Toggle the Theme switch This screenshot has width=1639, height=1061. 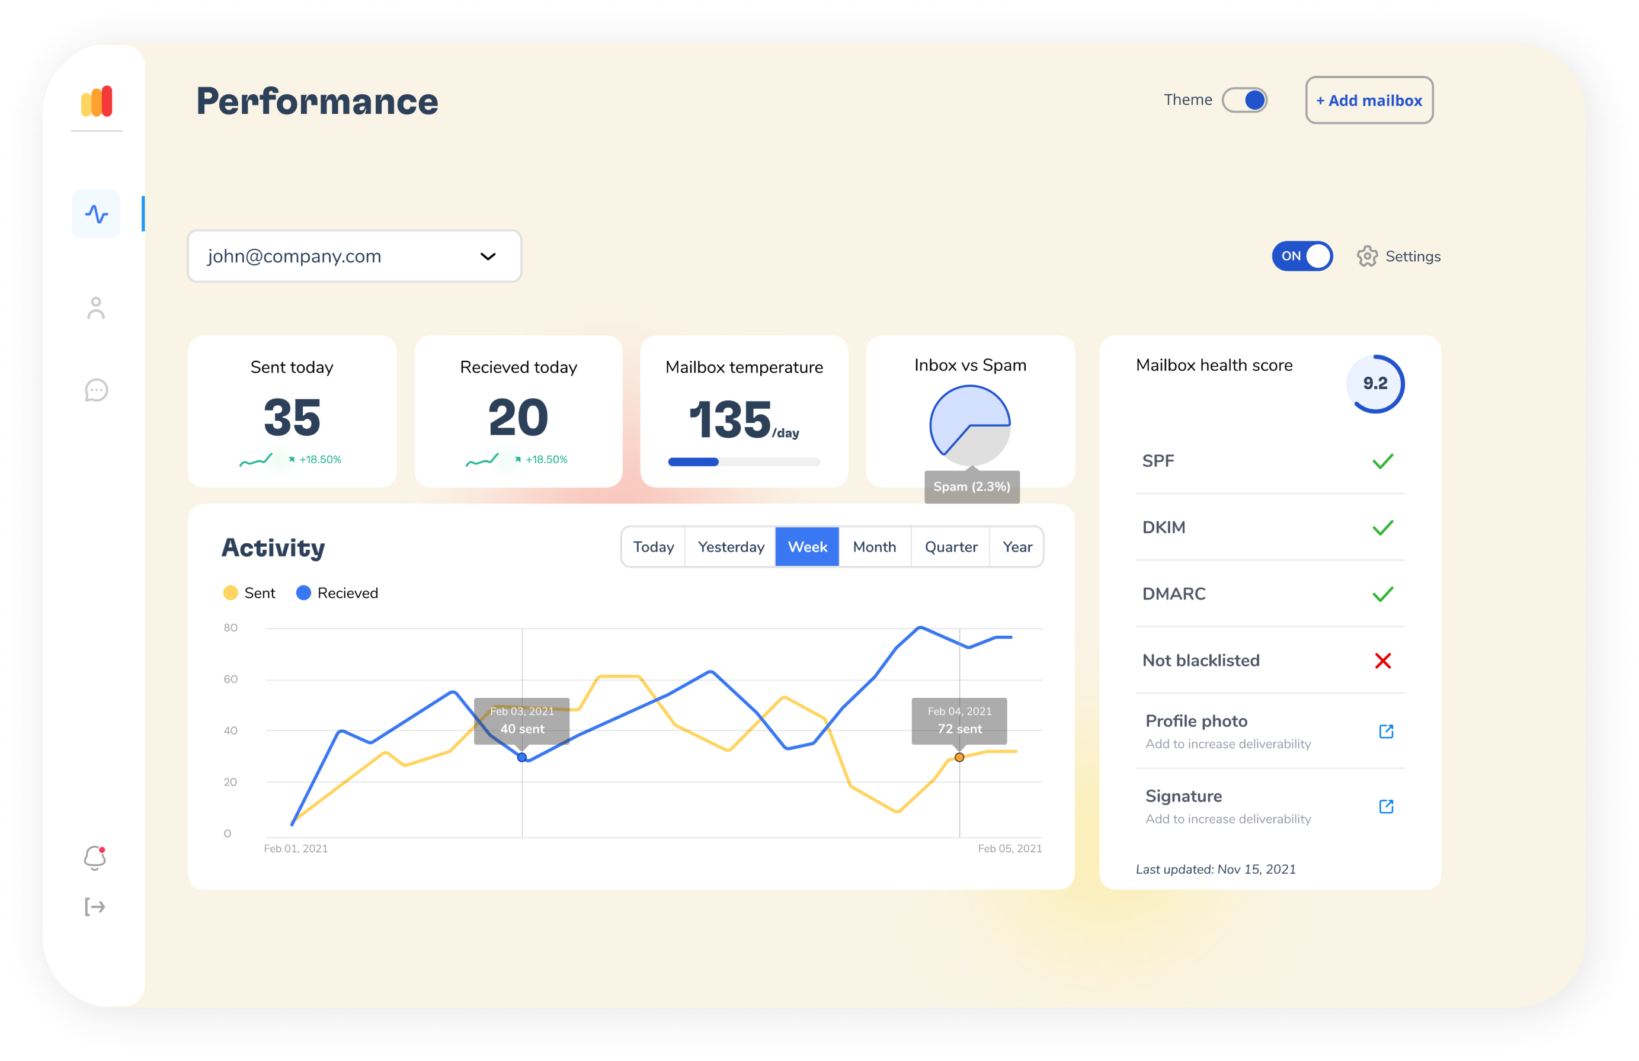(x=1244, y=100)
